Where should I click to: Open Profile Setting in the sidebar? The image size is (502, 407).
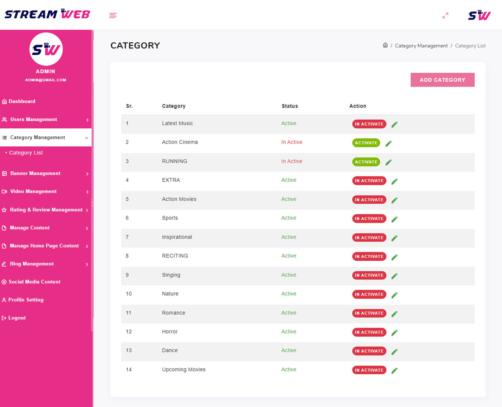point(26,300)
